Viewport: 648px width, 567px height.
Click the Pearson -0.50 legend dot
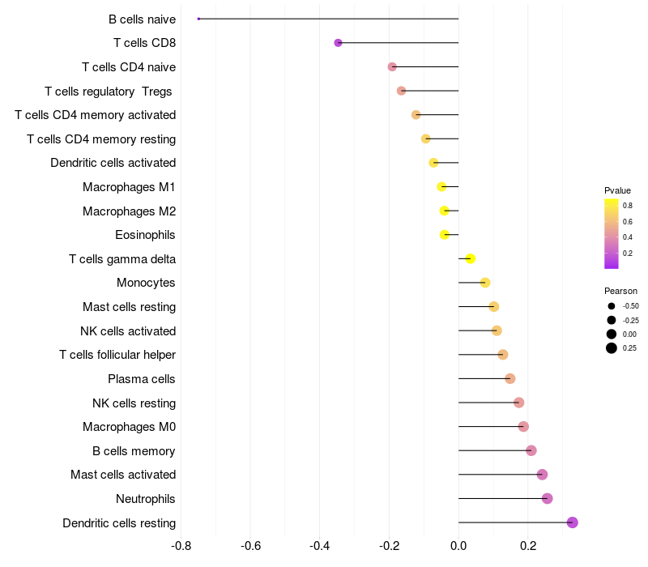point(612,306)
